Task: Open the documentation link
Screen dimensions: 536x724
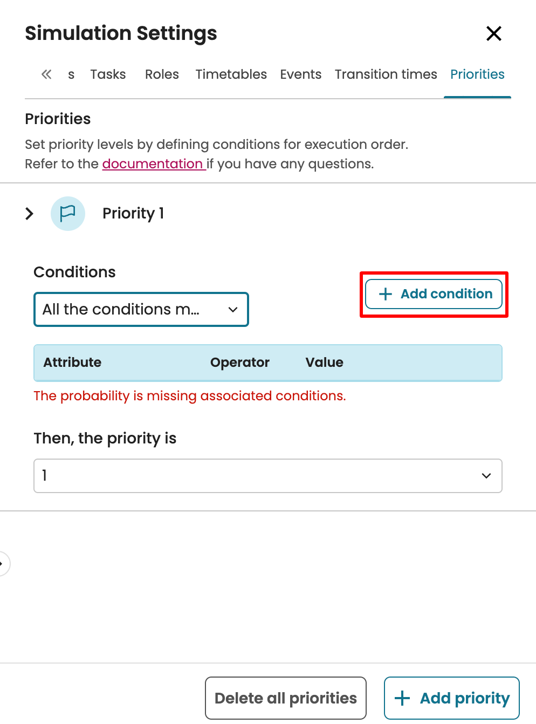Action: [x=154, y=164]
